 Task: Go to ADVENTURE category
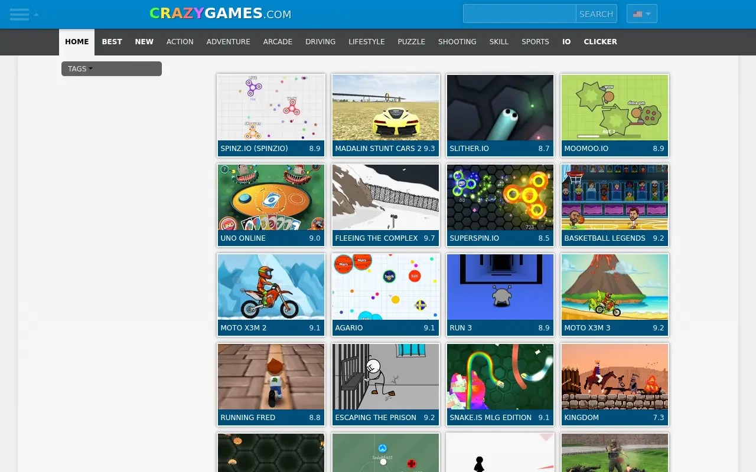(229, 42)
